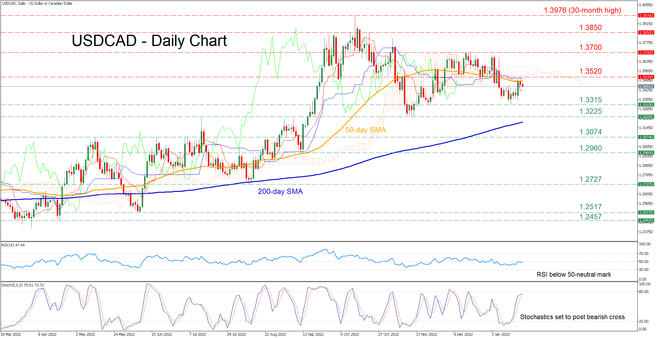The height and width of the screenshot is (338, 658).
Task: Click the 1.3976 red price tag
Action: 646,15
